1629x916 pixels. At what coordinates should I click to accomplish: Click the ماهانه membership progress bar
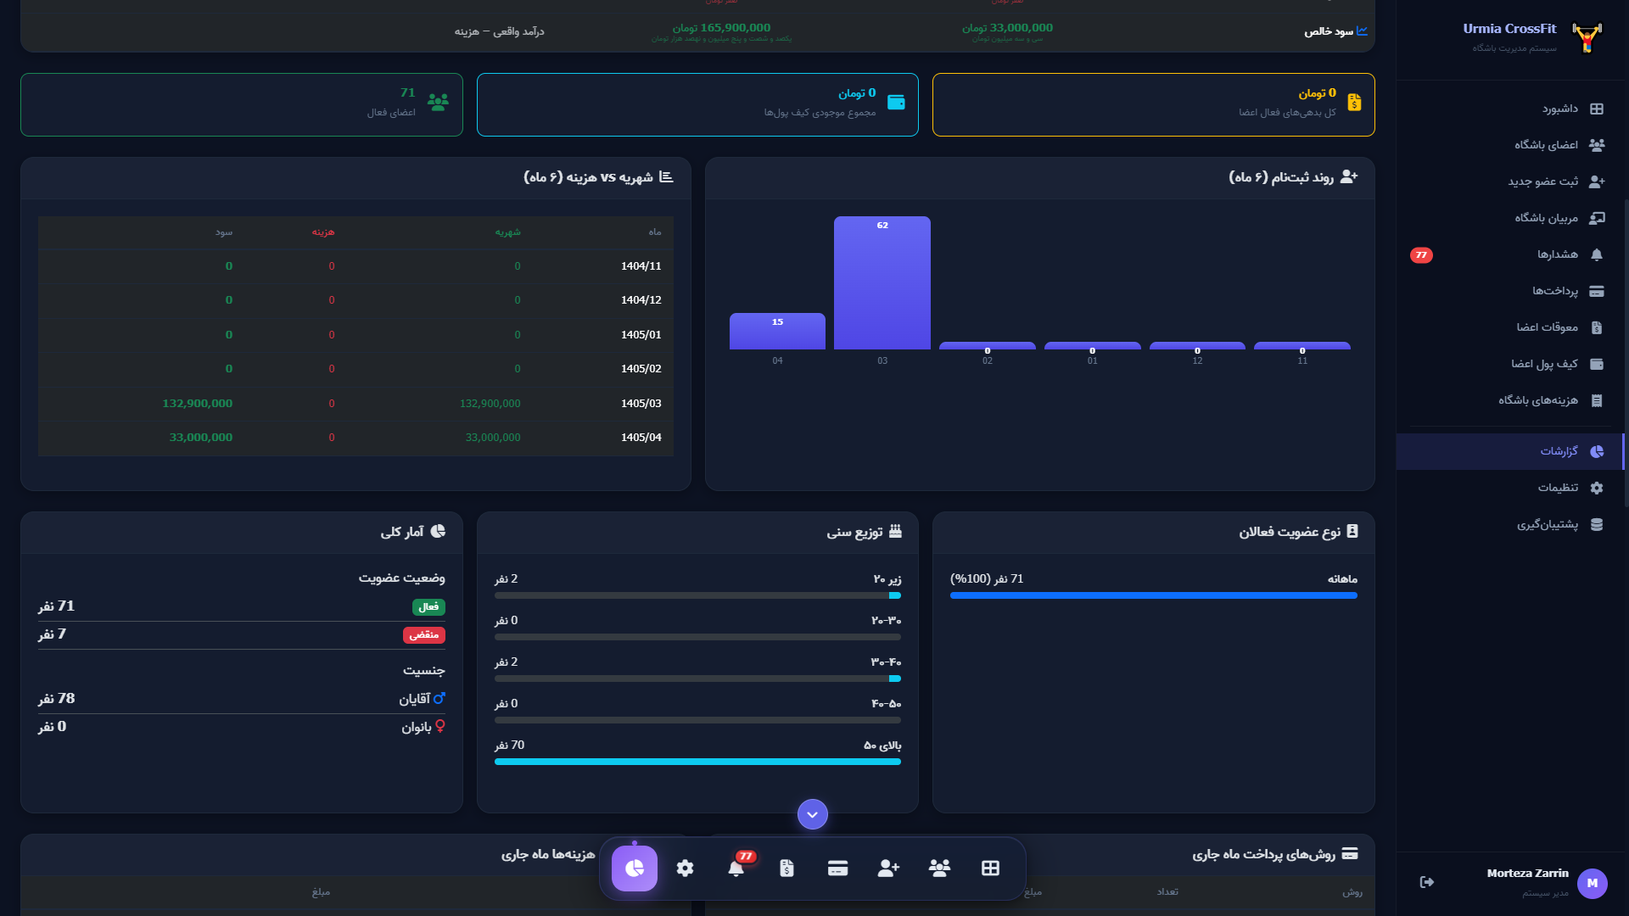pos(1154,595)
